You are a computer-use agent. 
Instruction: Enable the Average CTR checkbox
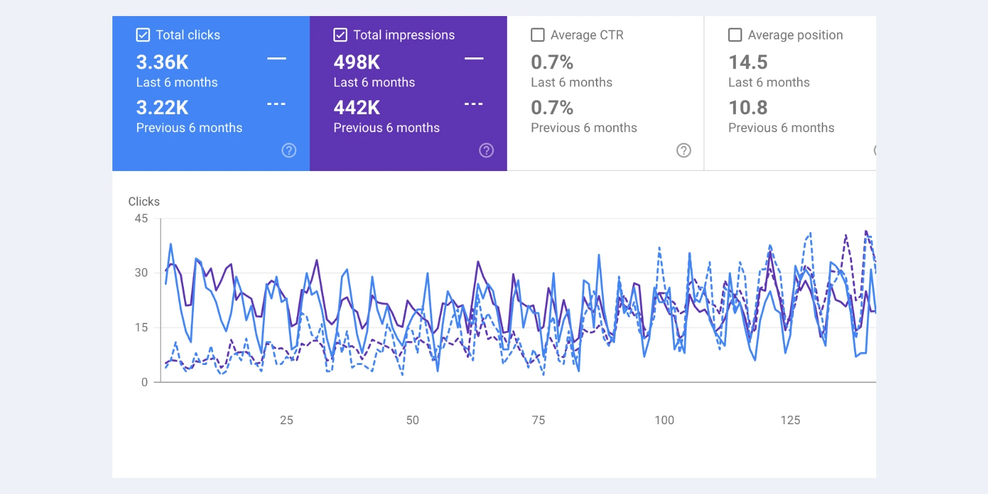pos(538,35)
